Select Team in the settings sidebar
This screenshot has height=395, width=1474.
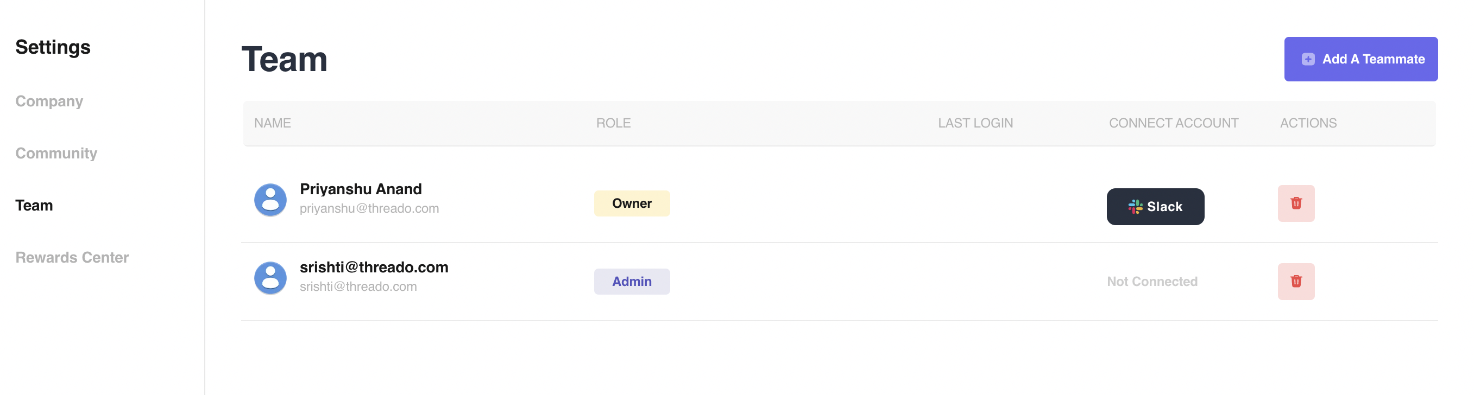[x=34, y=205]
